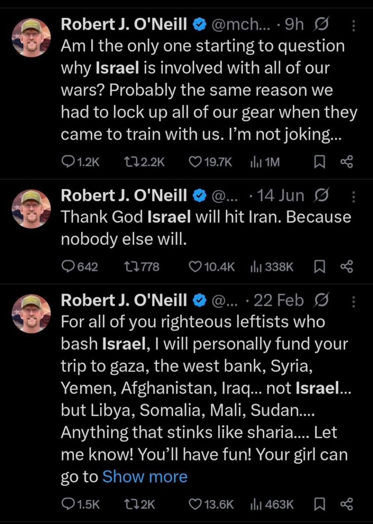
Task: Repost the tweet with 778 retweets
Action: coord(141,267)
